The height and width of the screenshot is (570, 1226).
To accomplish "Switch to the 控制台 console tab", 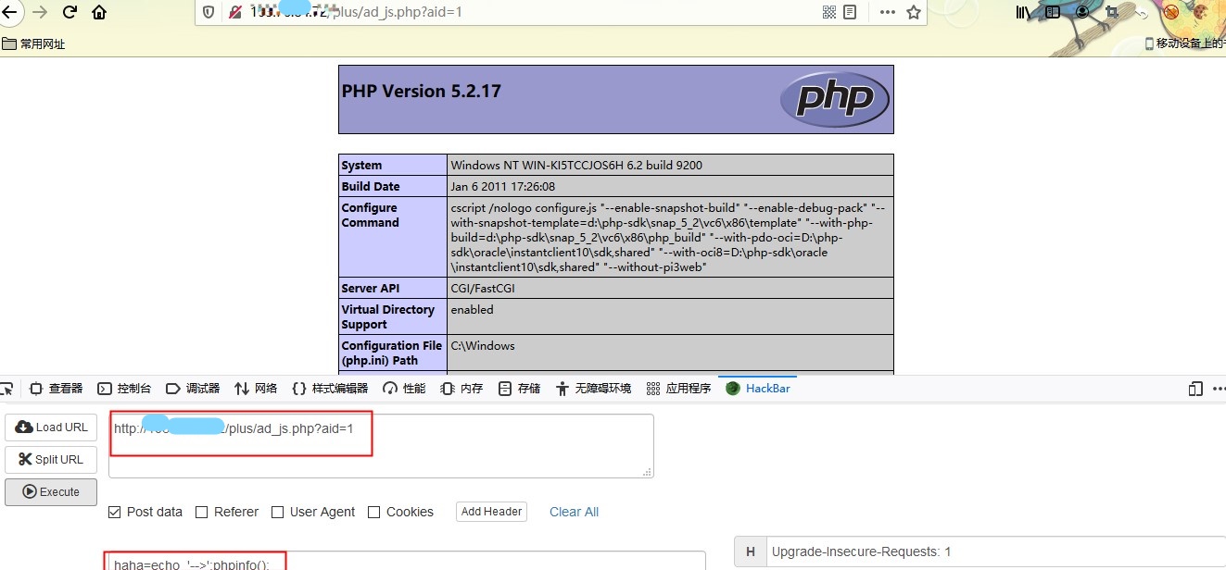I will pos(125,389).
